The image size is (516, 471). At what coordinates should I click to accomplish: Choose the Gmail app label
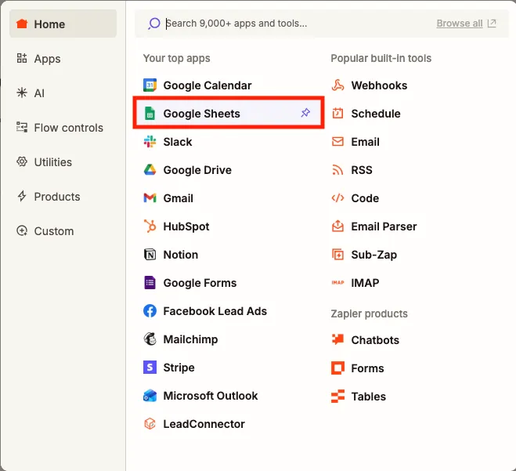[x=178, y=198]
